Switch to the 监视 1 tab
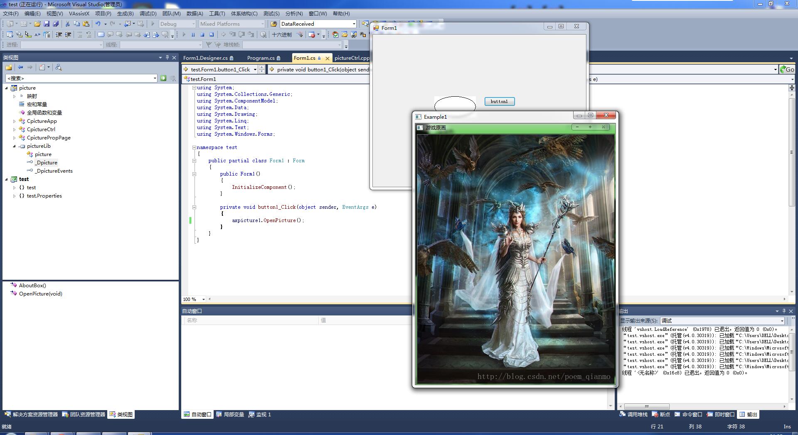 pyautogui.click(x=260, y=414)
